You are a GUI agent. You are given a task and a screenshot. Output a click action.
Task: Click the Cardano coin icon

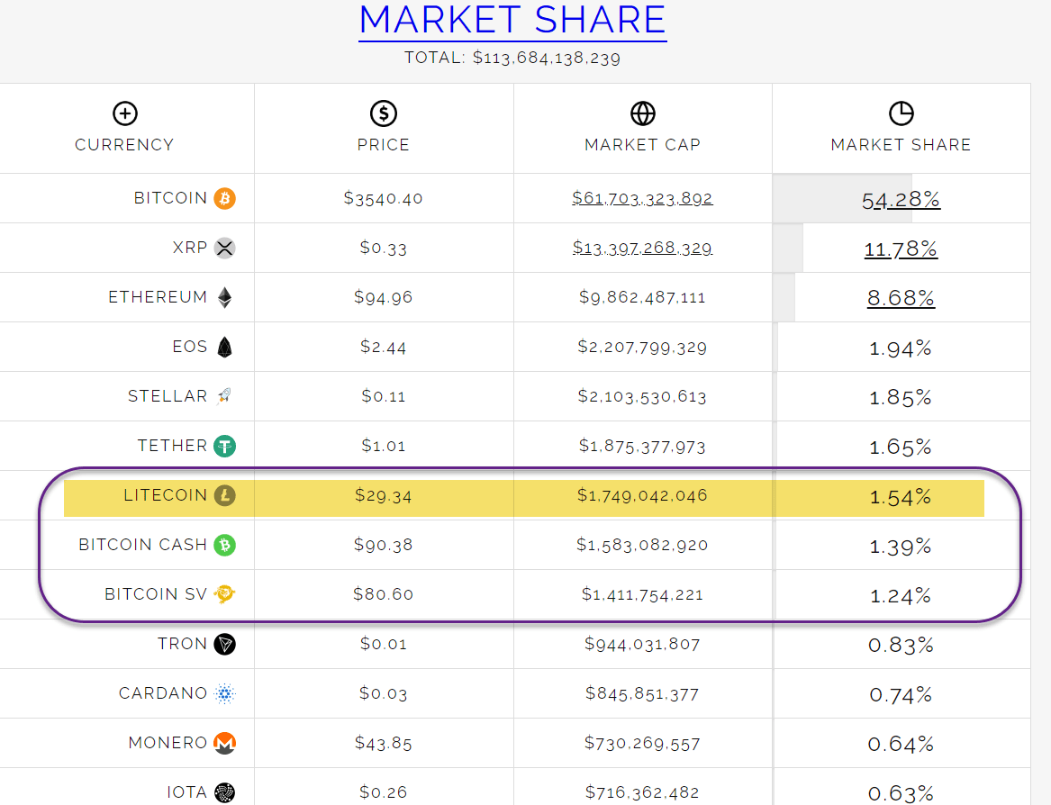pos(224,693)
